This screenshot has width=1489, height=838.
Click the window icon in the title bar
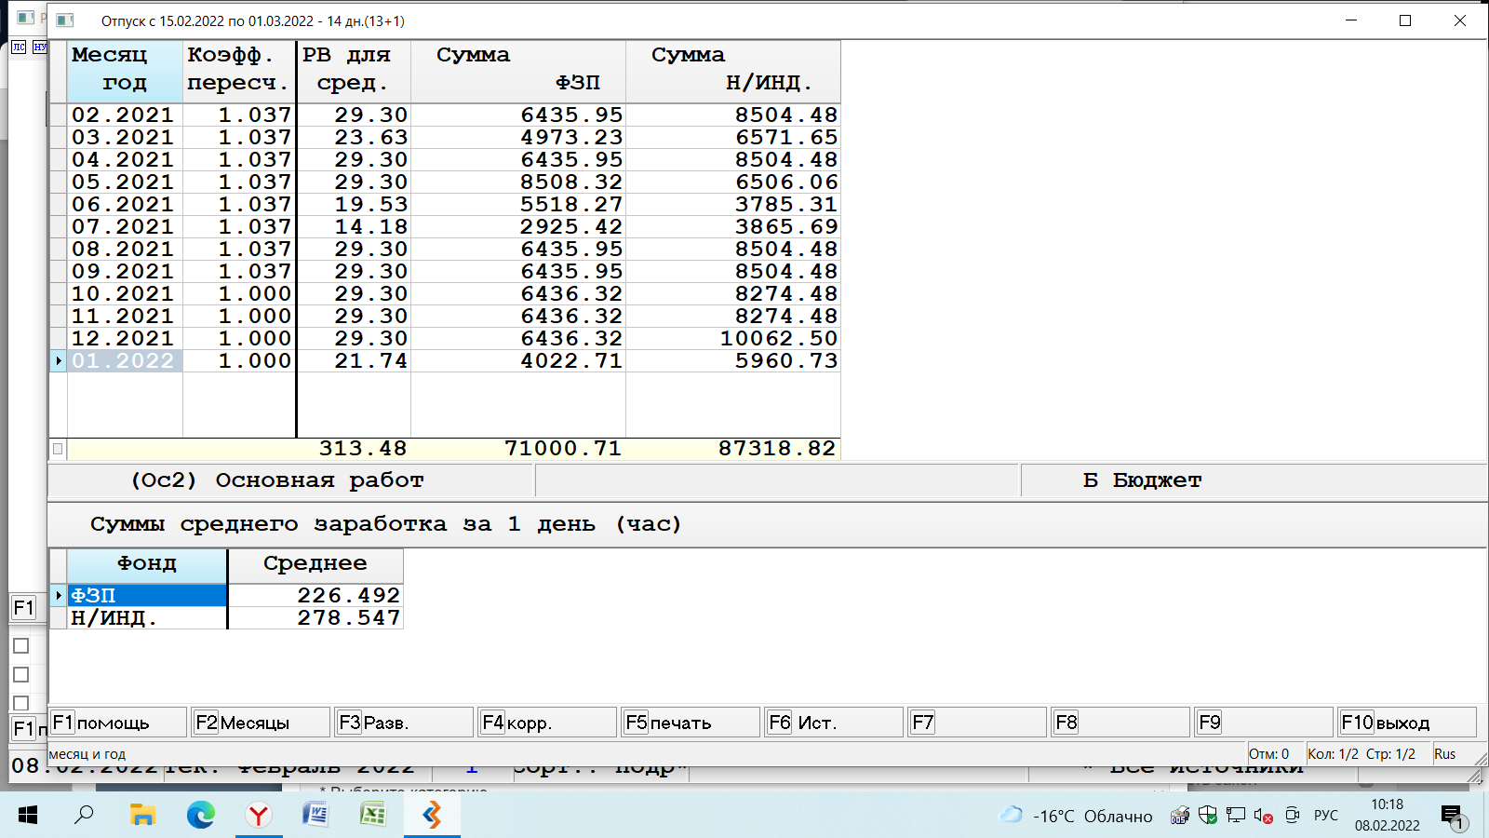[64, 20]
